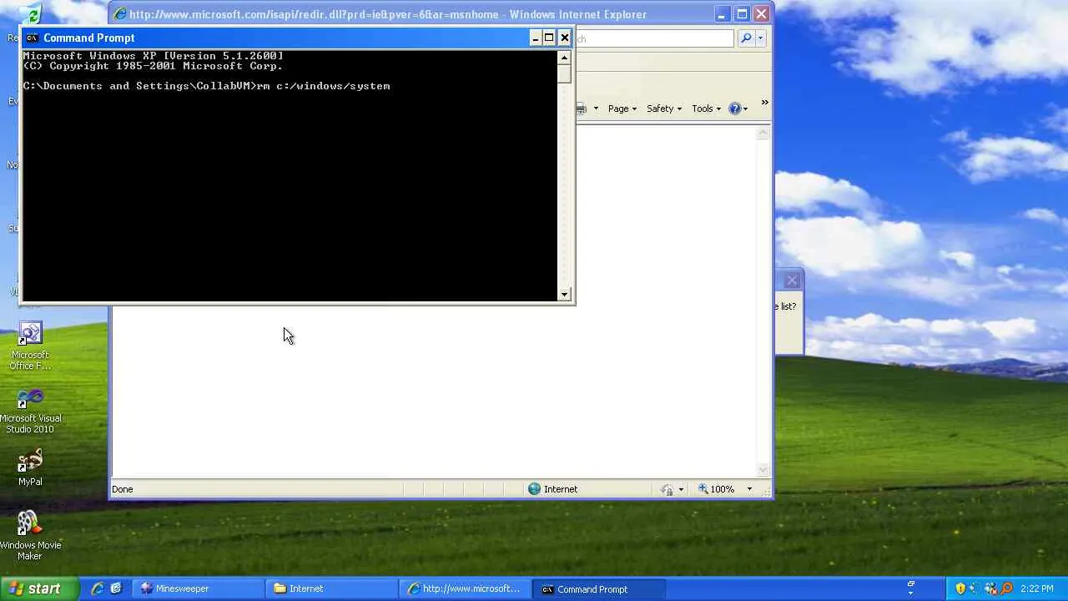Switch to Minesweeper taskbar button
Viewport: 1068px width, 601px height.
pyautogui.click(x=199, y=588)
